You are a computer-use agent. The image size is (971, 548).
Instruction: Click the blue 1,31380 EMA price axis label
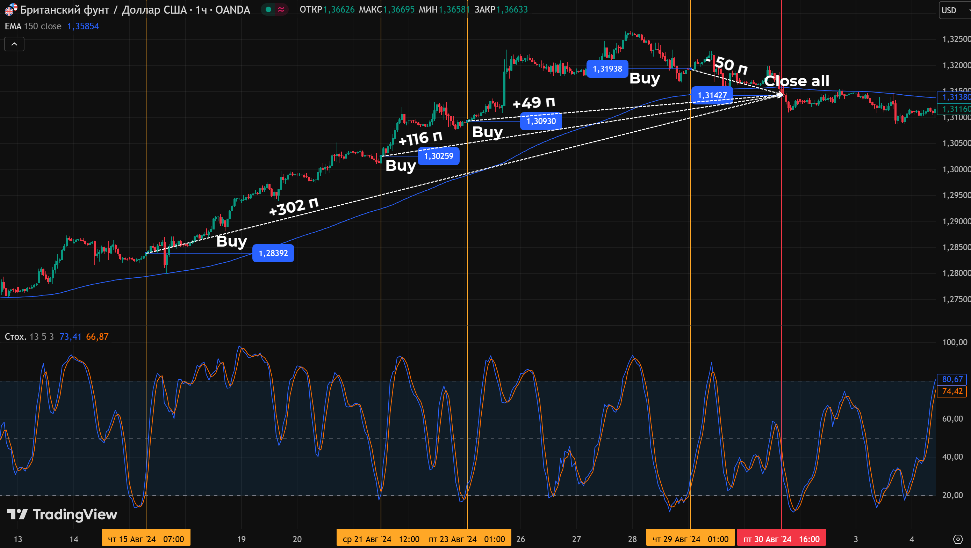955,97
